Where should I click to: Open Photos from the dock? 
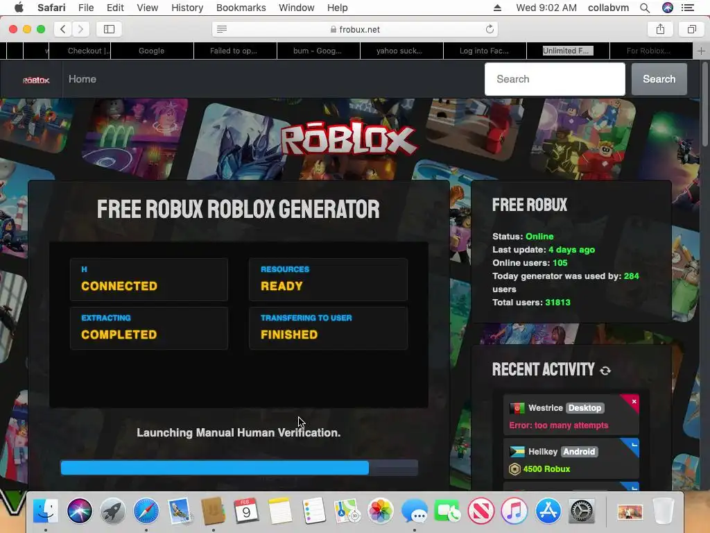[x=381, y=511]
